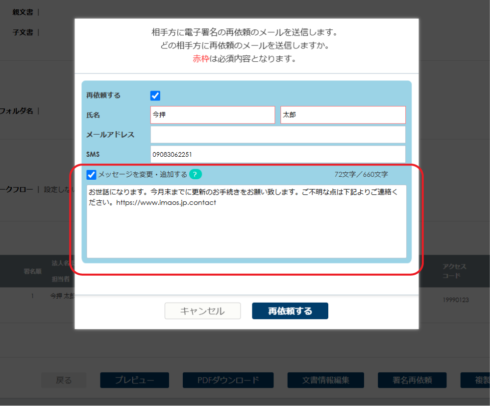The height and width of the screenshot is (406, 490).
Task: Toggle the メッセージを変更・追加する checkbox
Action: pos(92,174)
